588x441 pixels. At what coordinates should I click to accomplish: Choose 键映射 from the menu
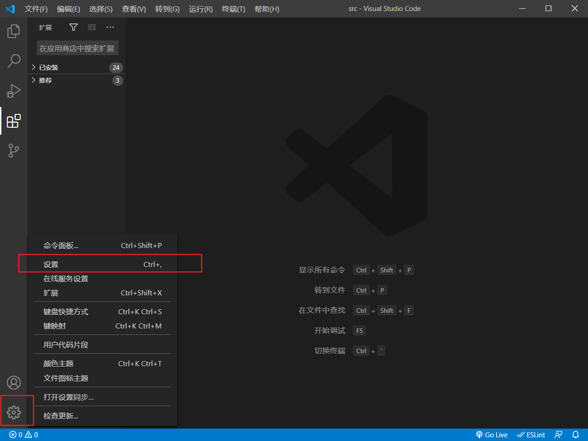tap(103, 326)
